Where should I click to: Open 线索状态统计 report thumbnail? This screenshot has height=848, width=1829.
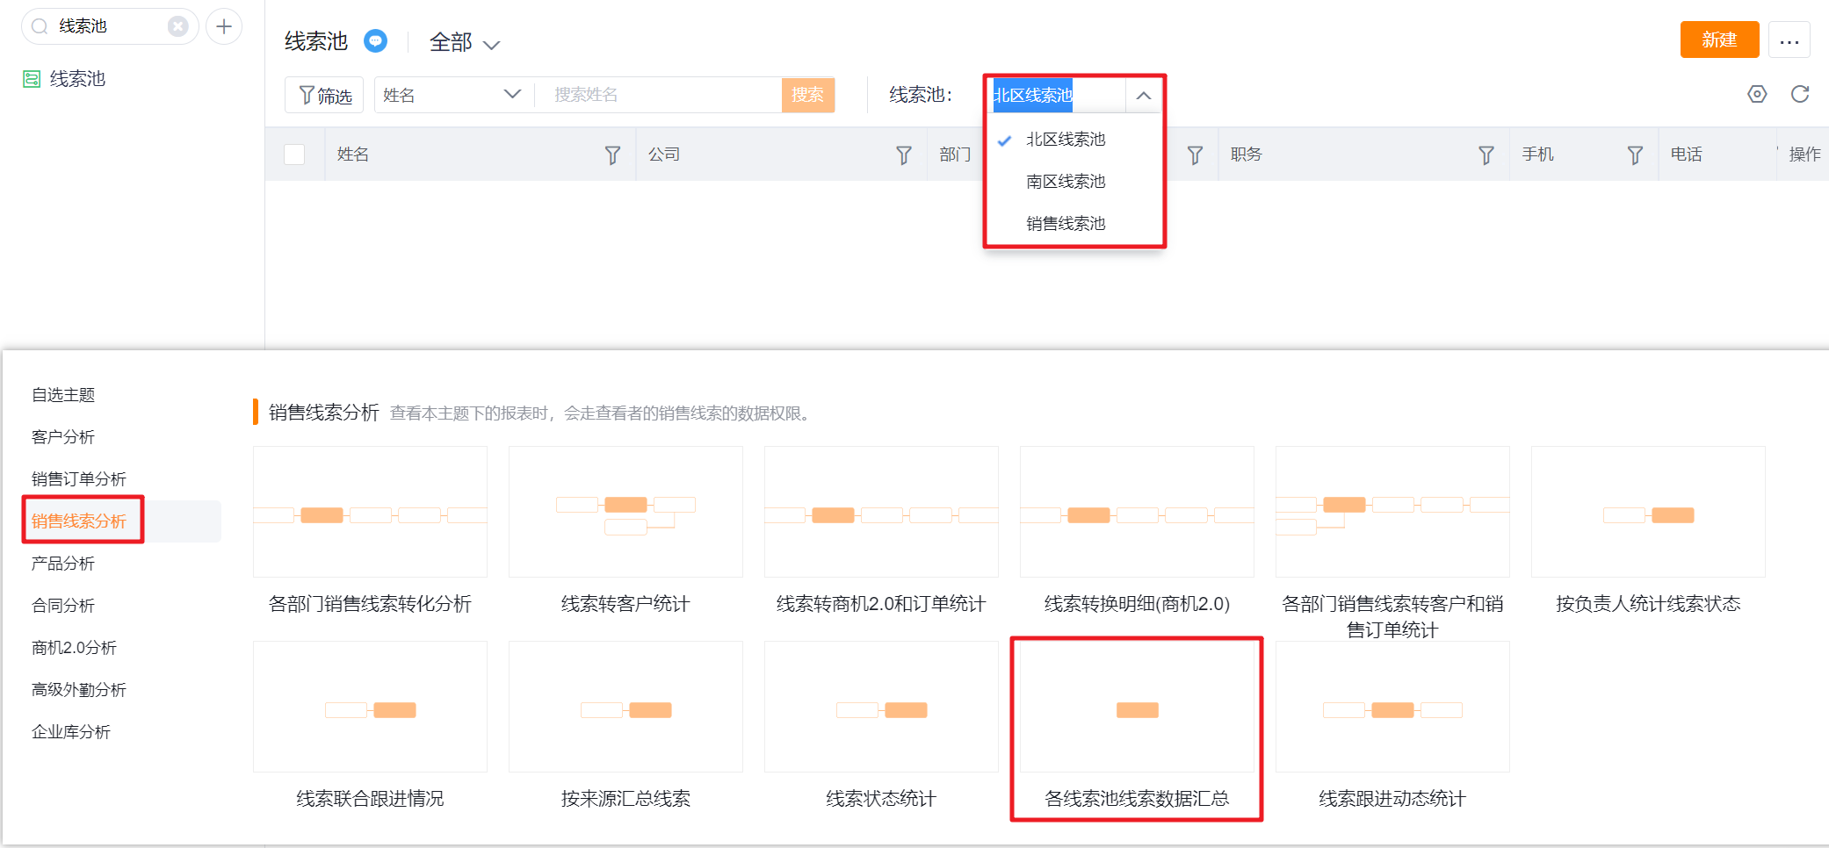click(881, 707)
